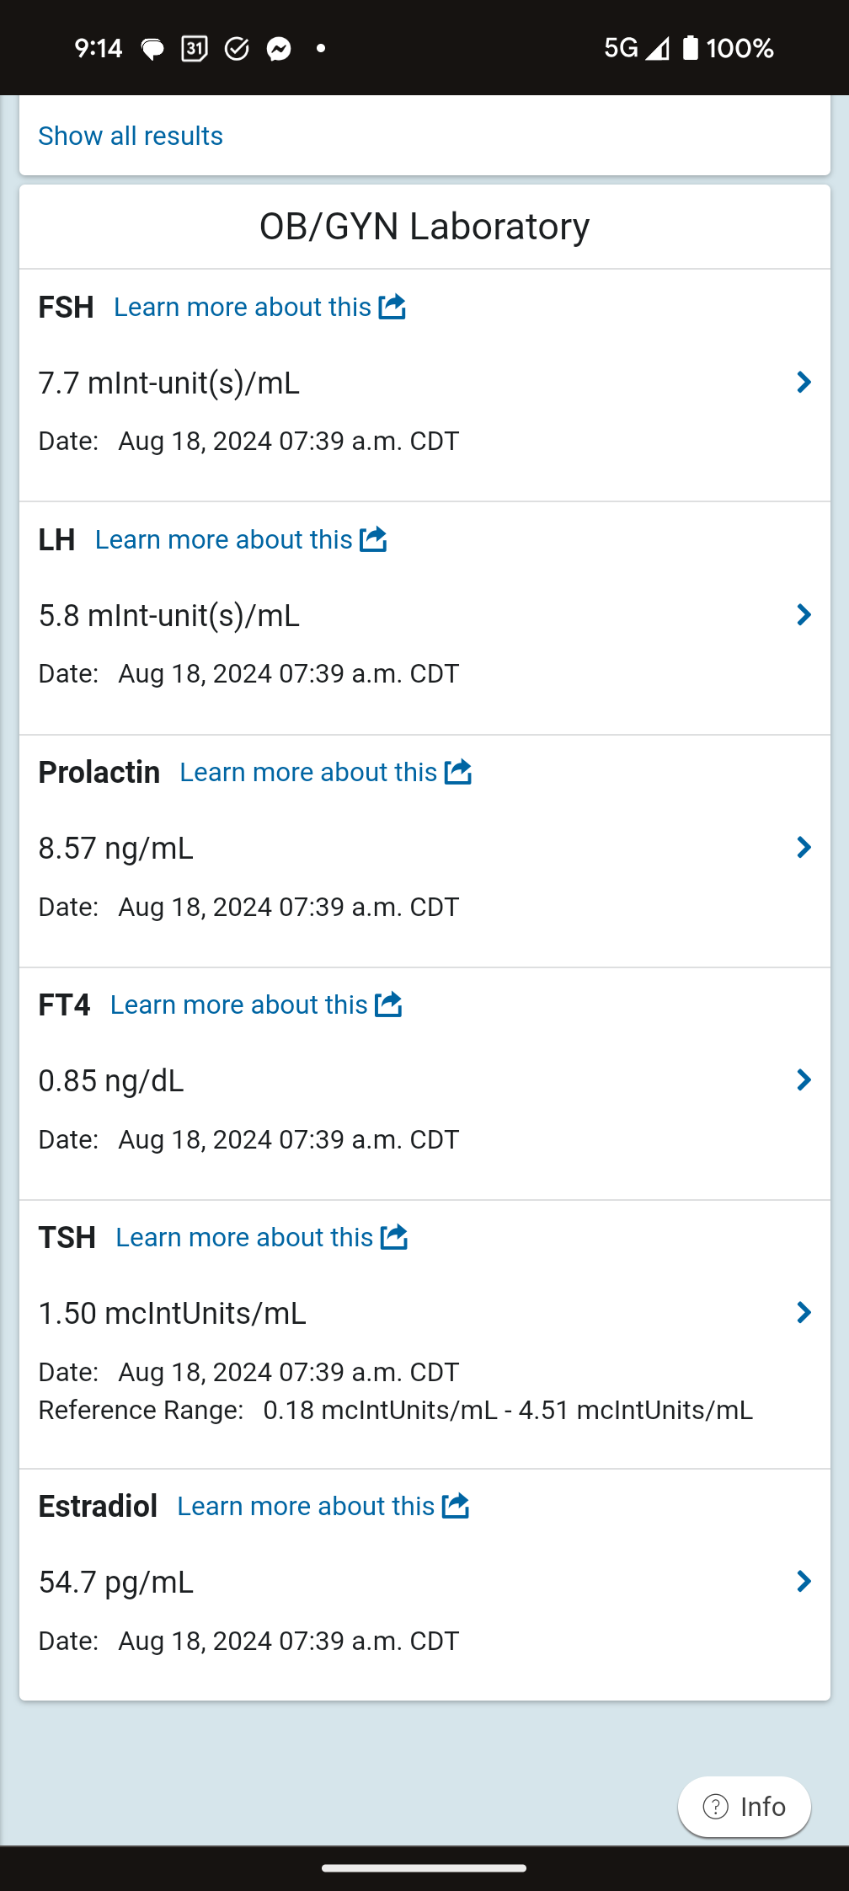
Task: Tap the Estradiol external link icon
Action: tap(455, 1506)
